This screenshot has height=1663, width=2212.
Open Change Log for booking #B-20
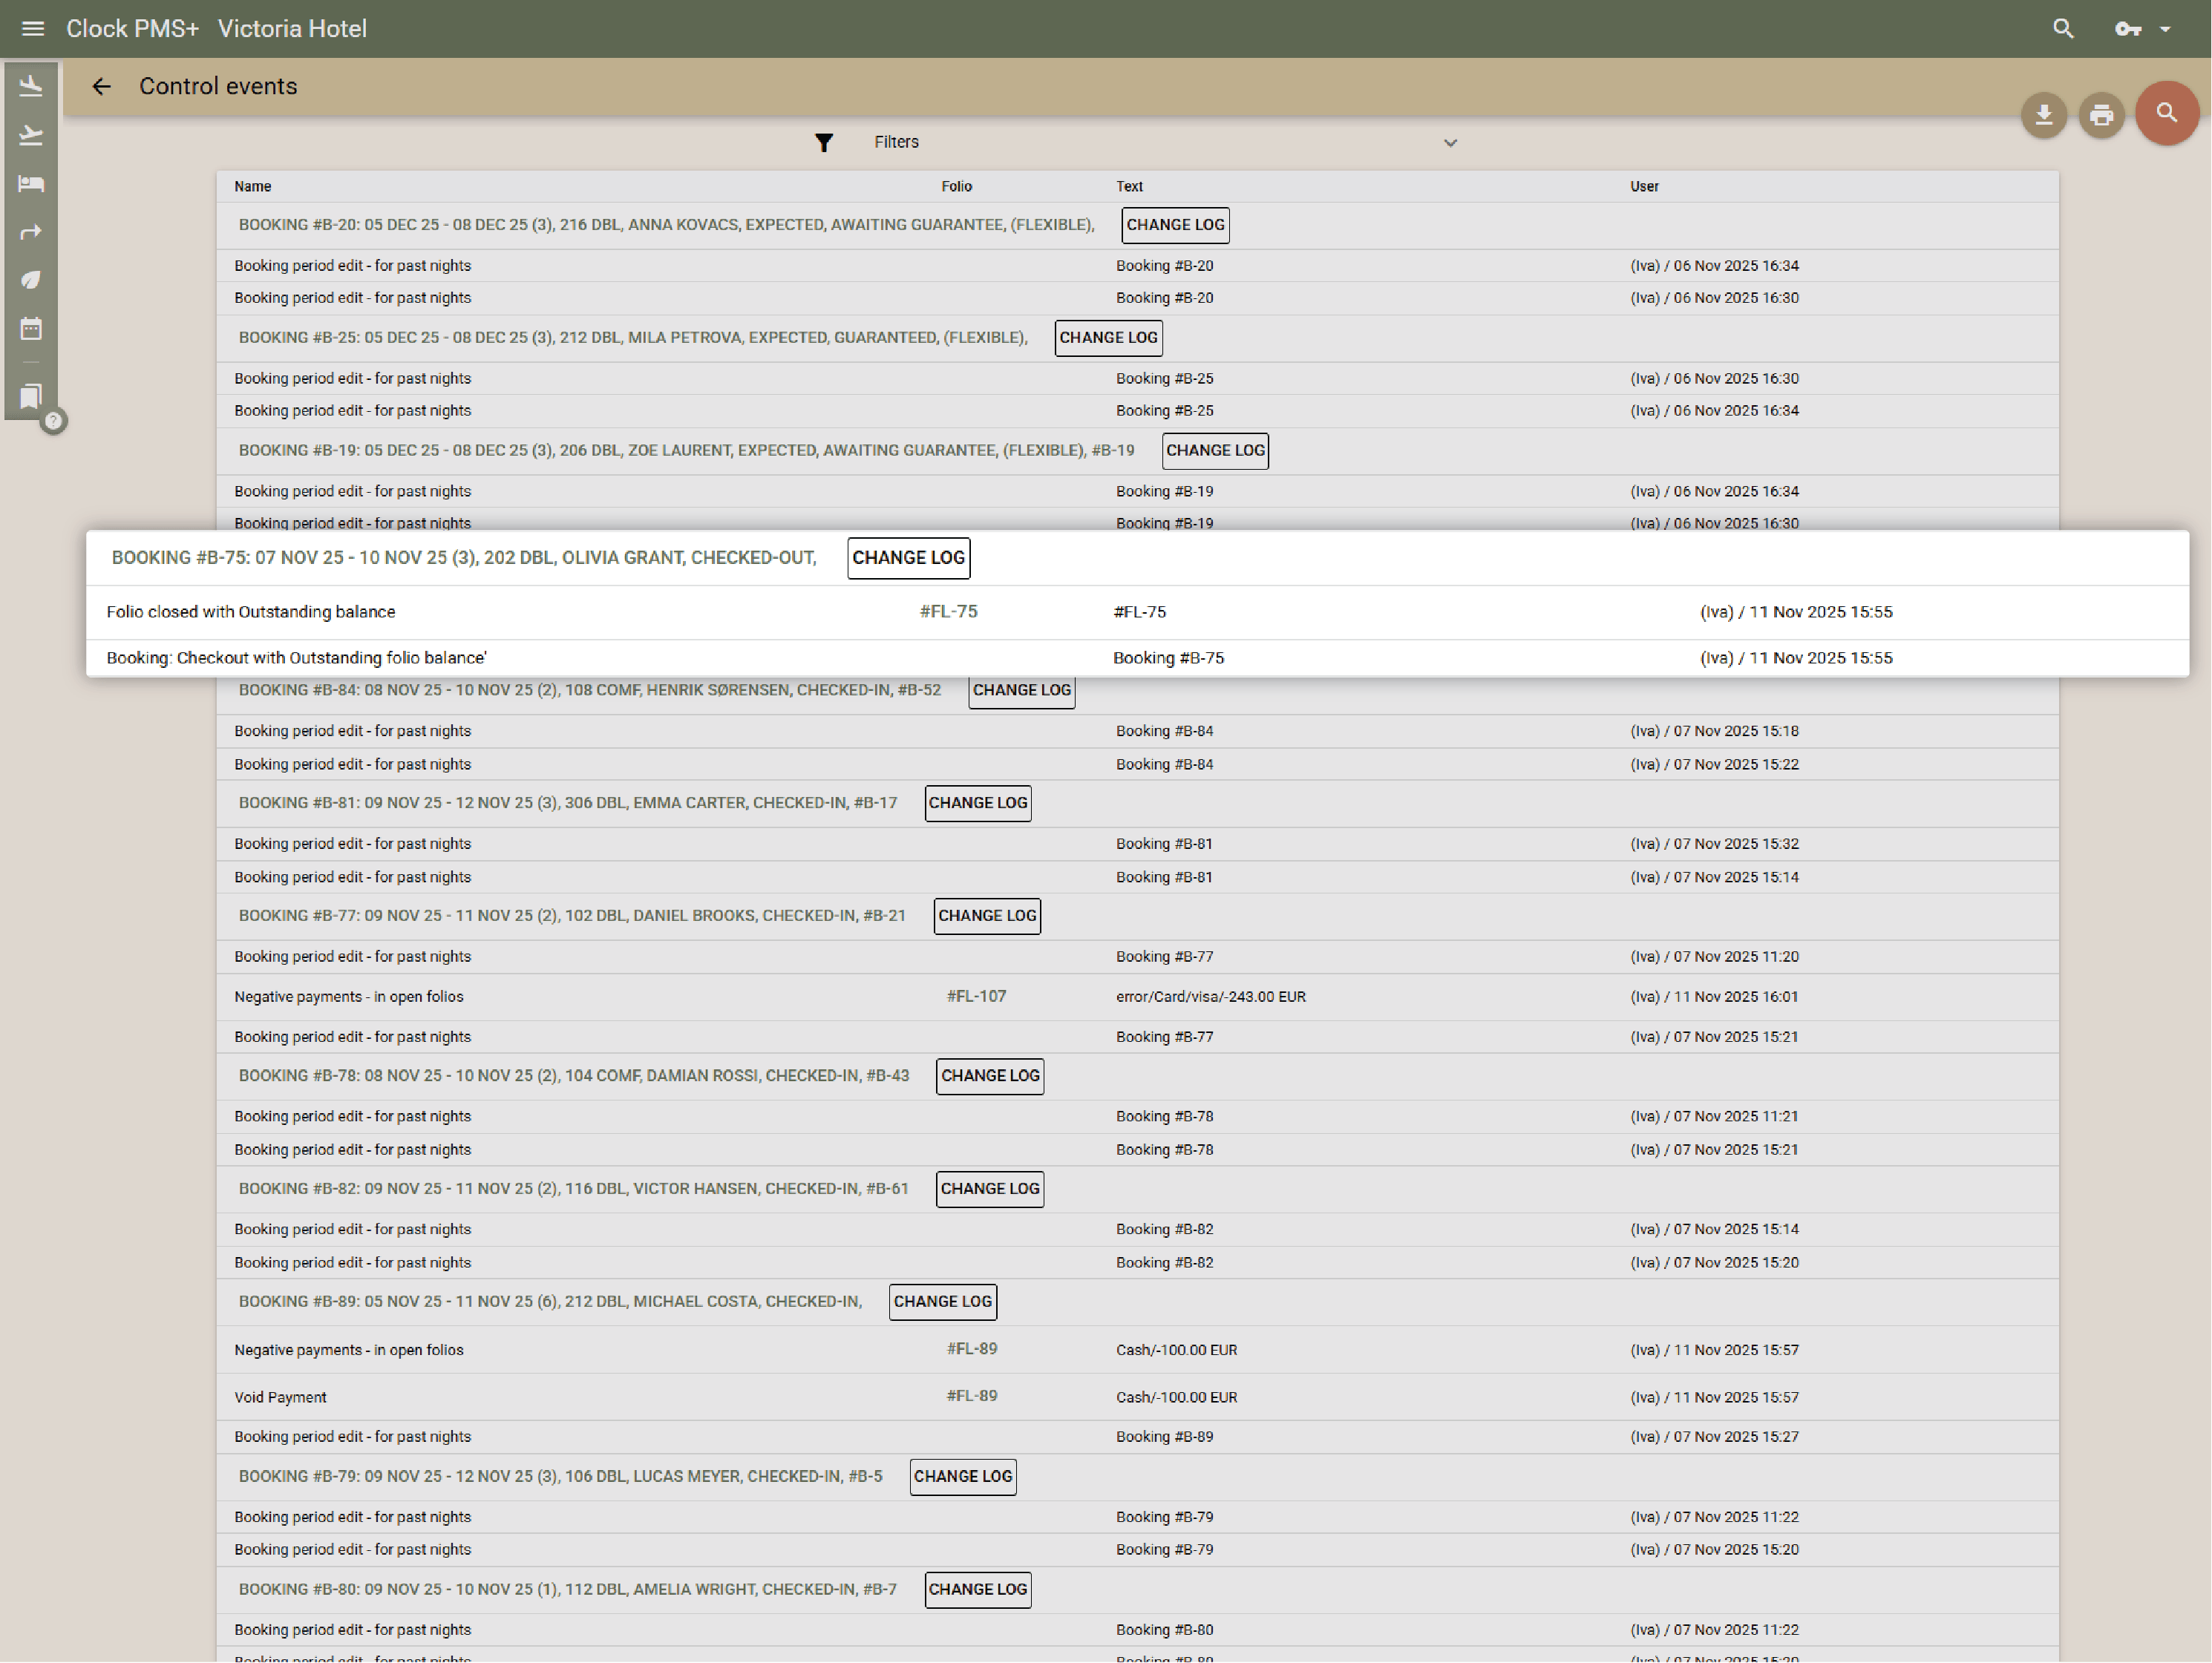(x=1175, y=225)
